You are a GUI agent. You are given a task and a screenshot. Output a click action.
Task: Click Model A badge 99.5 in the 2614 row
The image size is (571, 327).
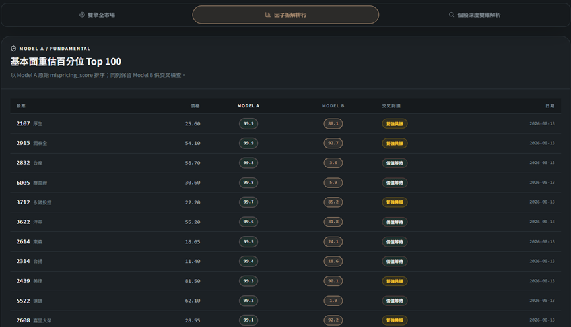coord(248,241)
